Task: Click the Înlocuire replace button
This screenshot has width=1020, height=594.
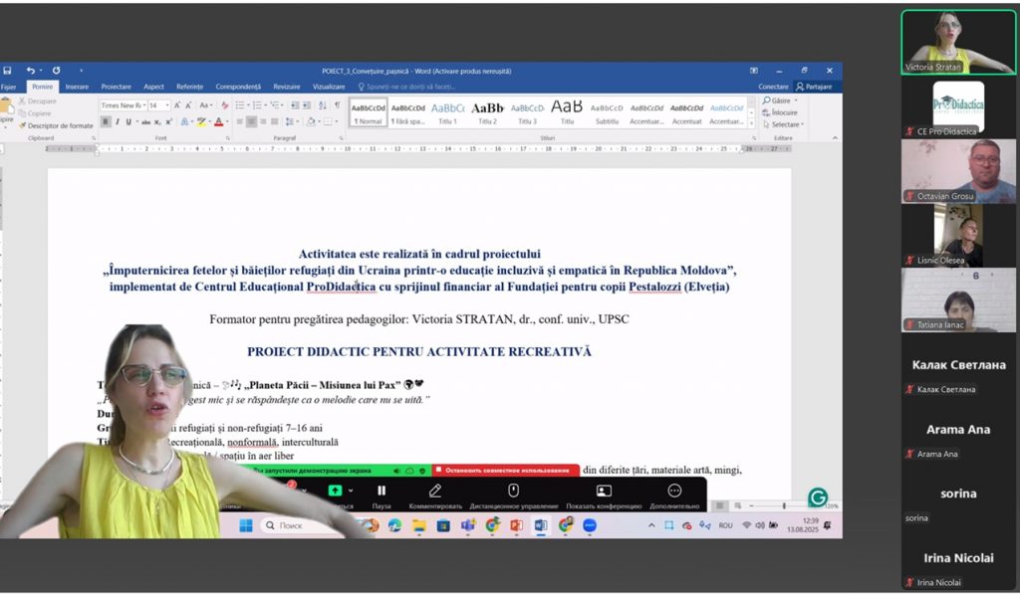Action: coord(779,112)
